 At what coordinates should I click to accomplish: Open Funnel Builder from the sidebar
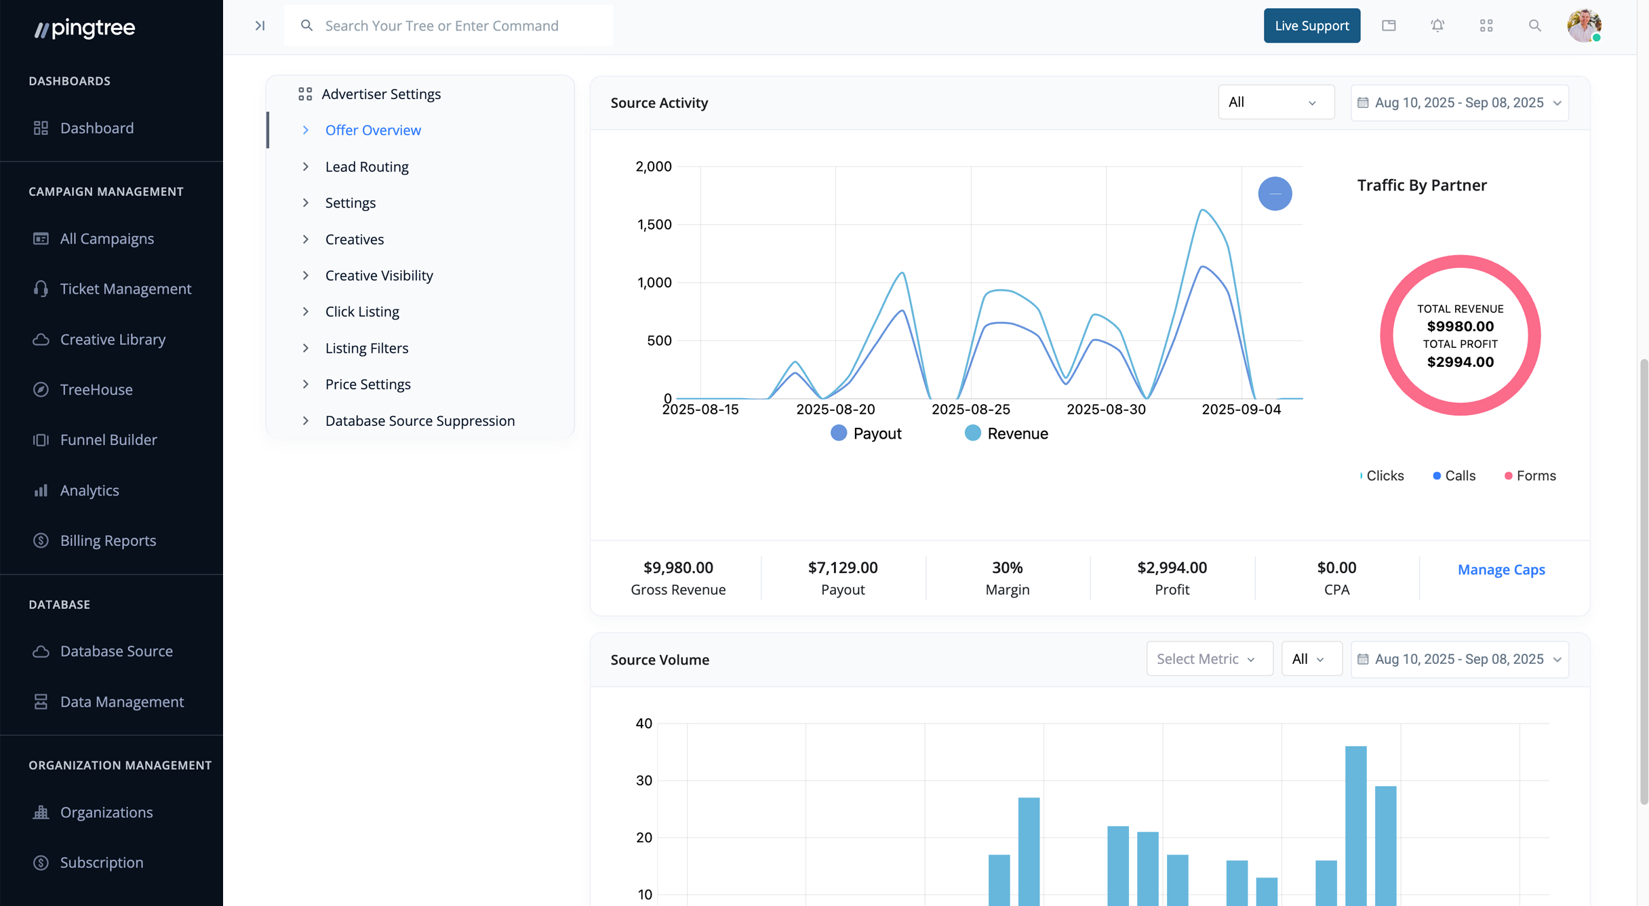click(x=108, y=439)
